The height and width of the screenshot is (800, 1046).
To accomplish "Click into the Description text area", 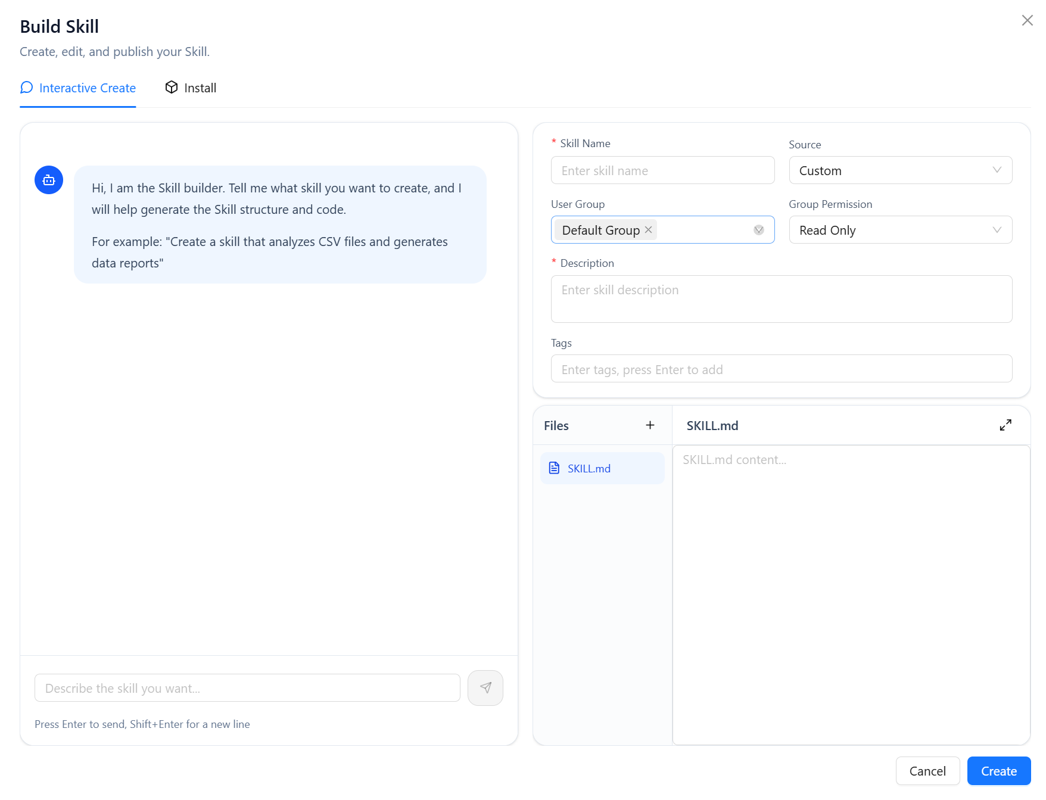I will point(781,299).
